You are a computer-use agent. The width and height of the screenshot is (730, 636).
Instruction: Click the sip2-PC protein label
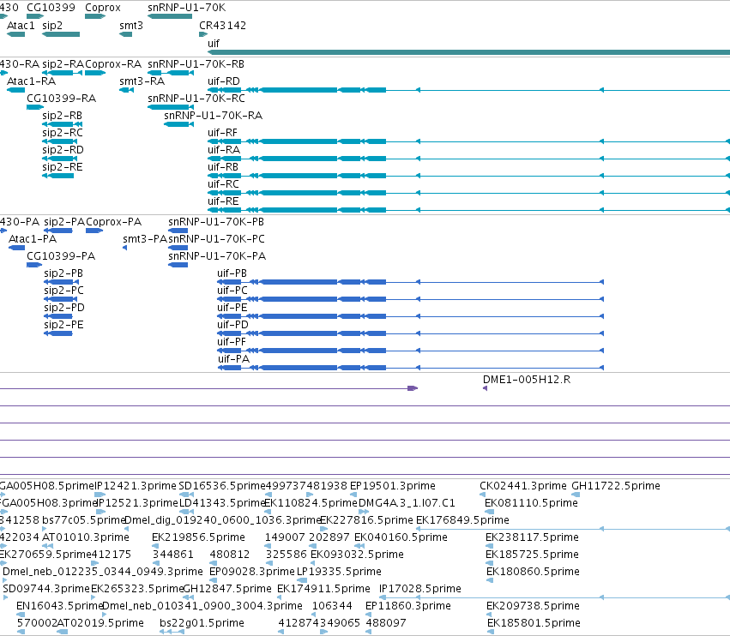click(63, 291)
